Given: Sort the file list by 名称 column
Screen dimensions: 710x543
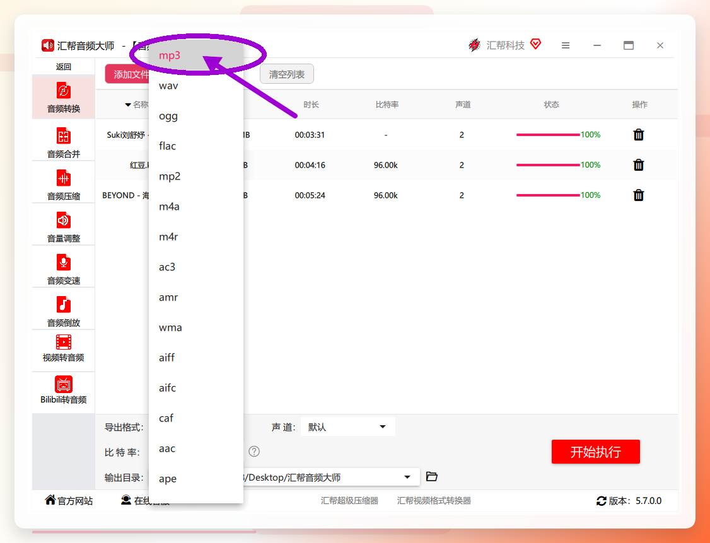Looking at the screenshot, I should point(137,105).
